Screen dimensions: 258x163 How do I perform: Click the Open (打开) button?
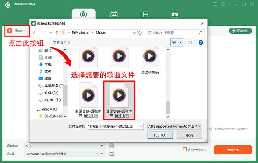[x=160, y=135]
